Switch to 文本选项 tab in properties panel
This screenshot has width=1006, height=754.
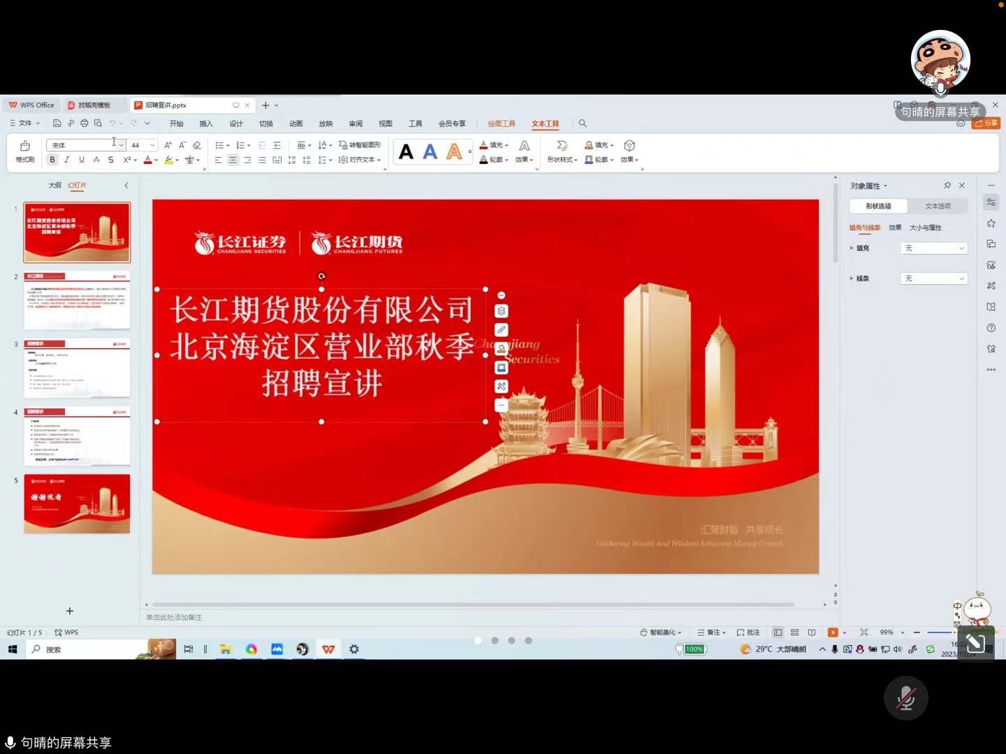tap(938, 206)
